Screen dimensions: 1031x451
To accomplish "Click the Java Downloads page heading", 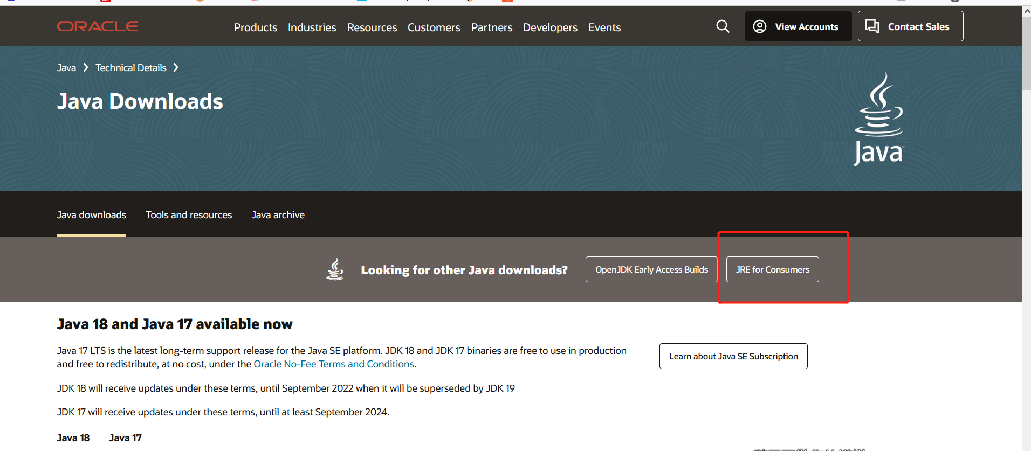I will point(140,101).
